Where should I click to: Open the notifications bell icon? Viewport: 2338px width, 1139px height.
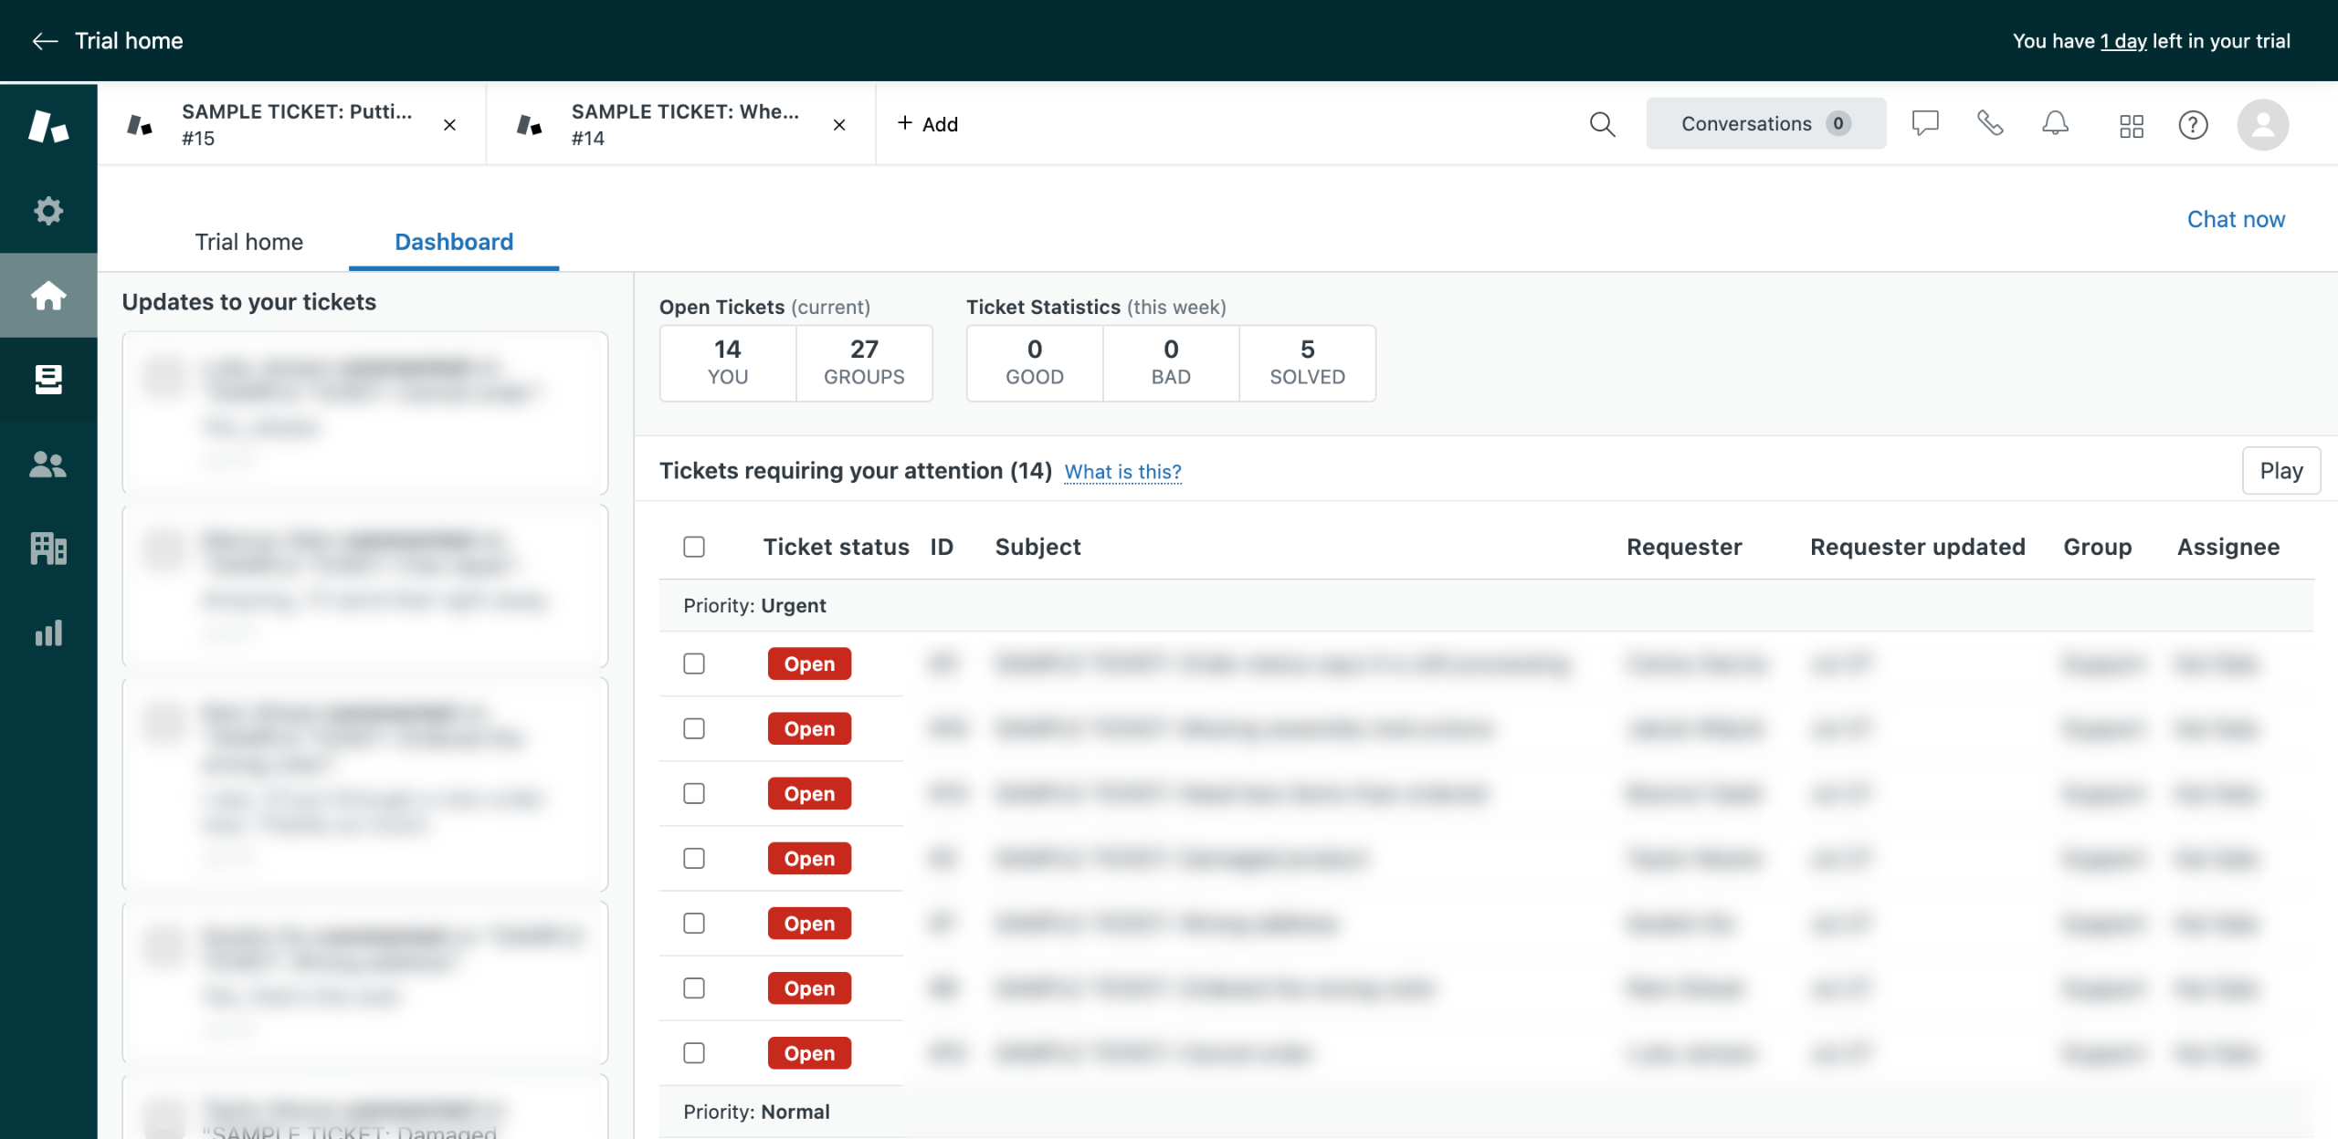pos(2055,123)
